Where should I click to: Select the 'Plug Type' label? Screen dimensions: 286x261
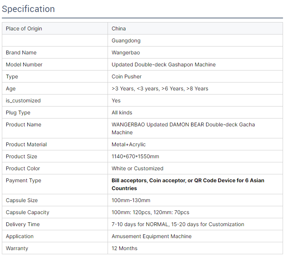tap(18, 112)
